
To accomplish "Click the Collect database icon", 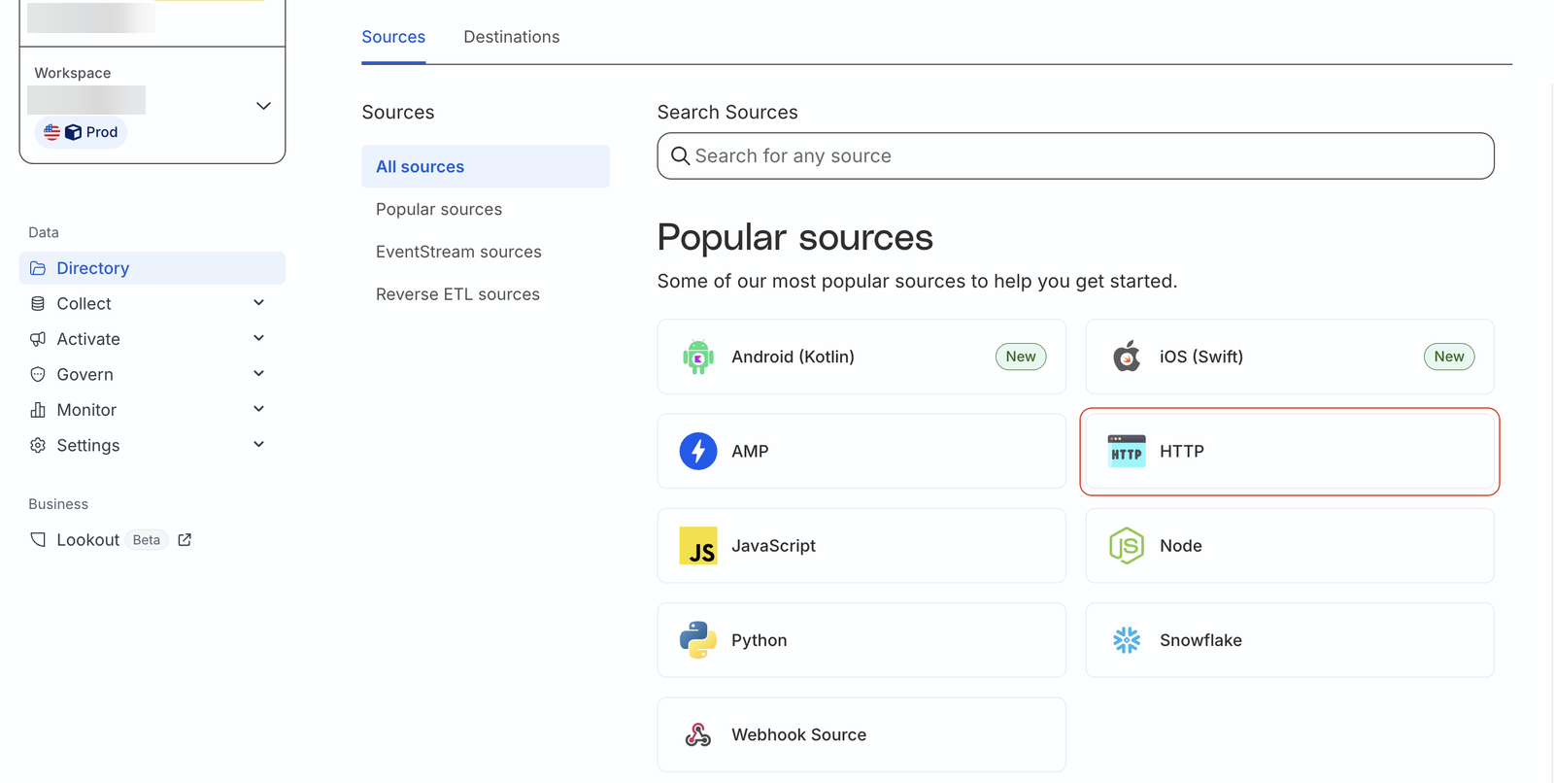I will 38,303.
